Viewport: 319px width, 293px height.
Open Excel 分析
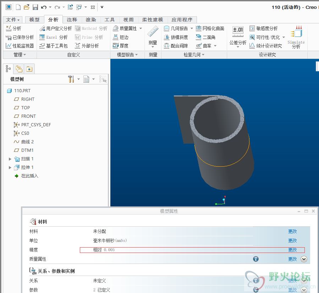pyautogui.click(x=54, y=37)
